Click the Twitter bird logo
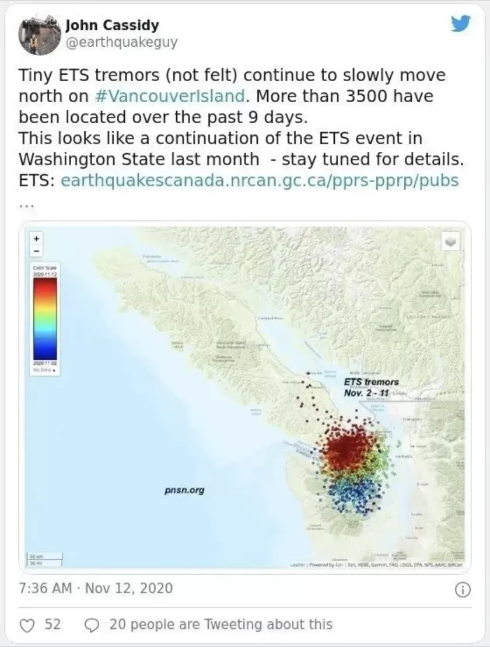490x647 pixels. 460,25
